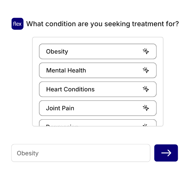Image resolution: width=191 pixels, height=172 pixels.
Task: Select the partially visible fifth option
Action: [x=98, y=124]
